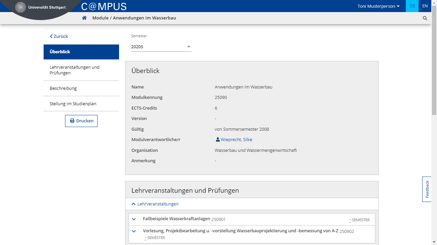Click the ECTS-Credits label
The image size is (437, 245).
coord(144,108)
